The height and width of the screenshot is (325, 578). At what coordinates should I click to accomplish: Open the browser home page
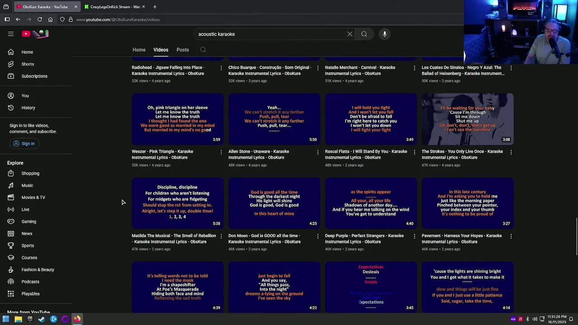point(51,19)
